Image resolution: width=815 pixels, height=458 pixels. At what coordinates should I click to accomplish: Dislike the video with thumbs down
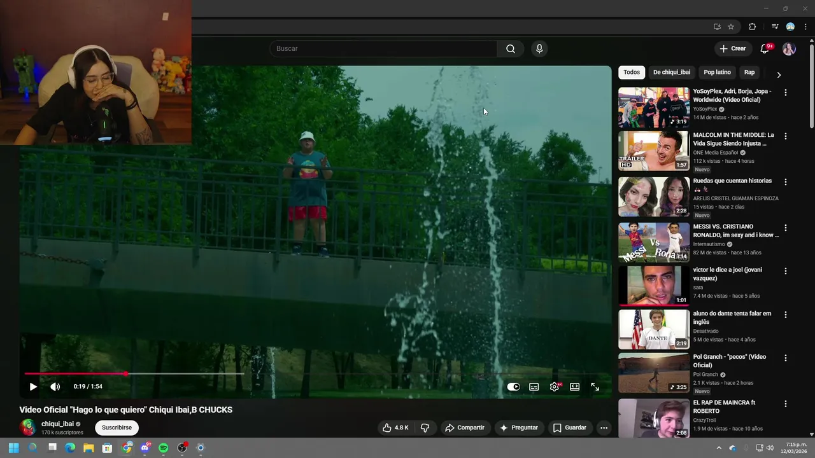[425, 428]
